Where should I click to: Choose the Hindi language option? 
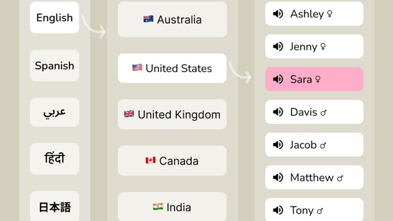pyautogui.click(x=55, y=159)
